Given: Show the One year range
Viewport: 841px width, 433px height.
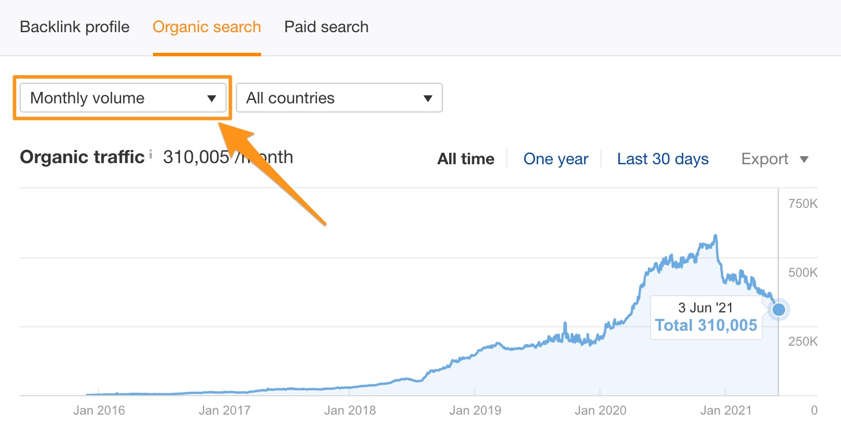Looking at the screenshot, I should [x=556, y=159].
